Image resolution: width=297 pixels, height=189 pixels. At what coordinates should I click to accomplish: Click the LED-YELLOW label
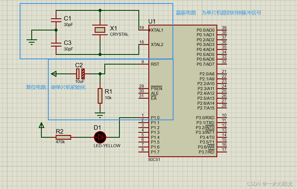pyautogui.click(x=107, y=145)
